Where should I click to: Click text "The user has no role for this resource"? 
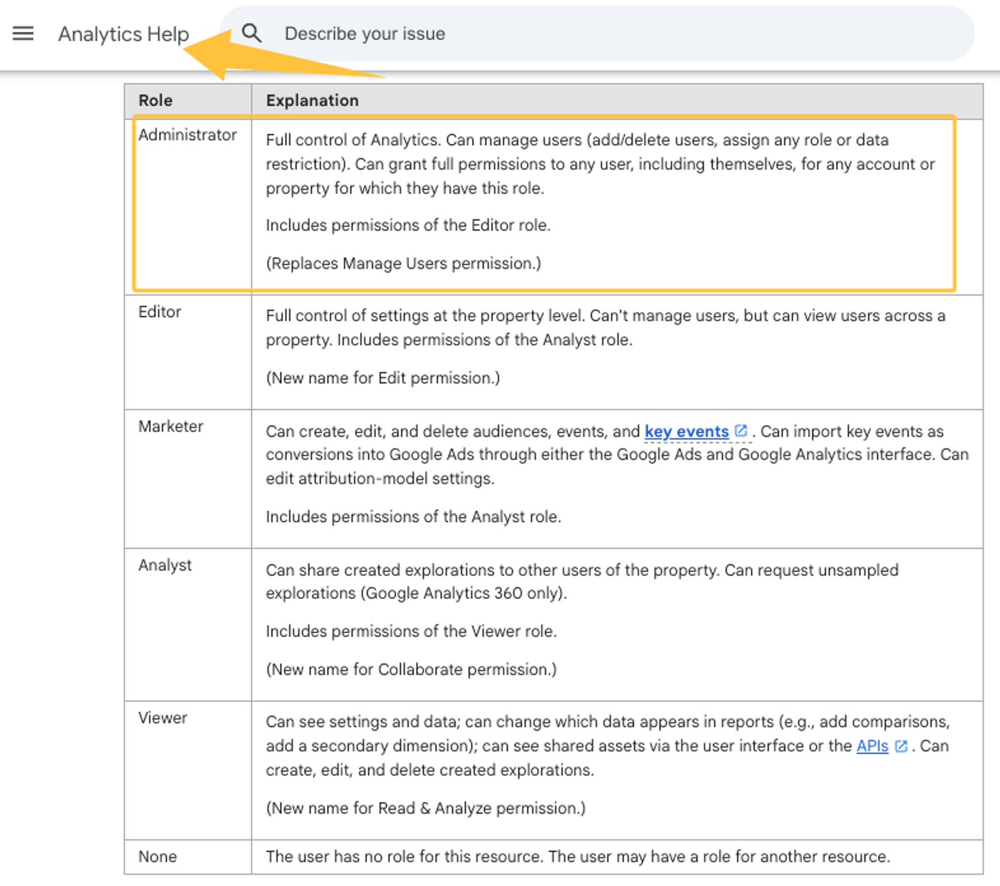(x=403, y=857)
